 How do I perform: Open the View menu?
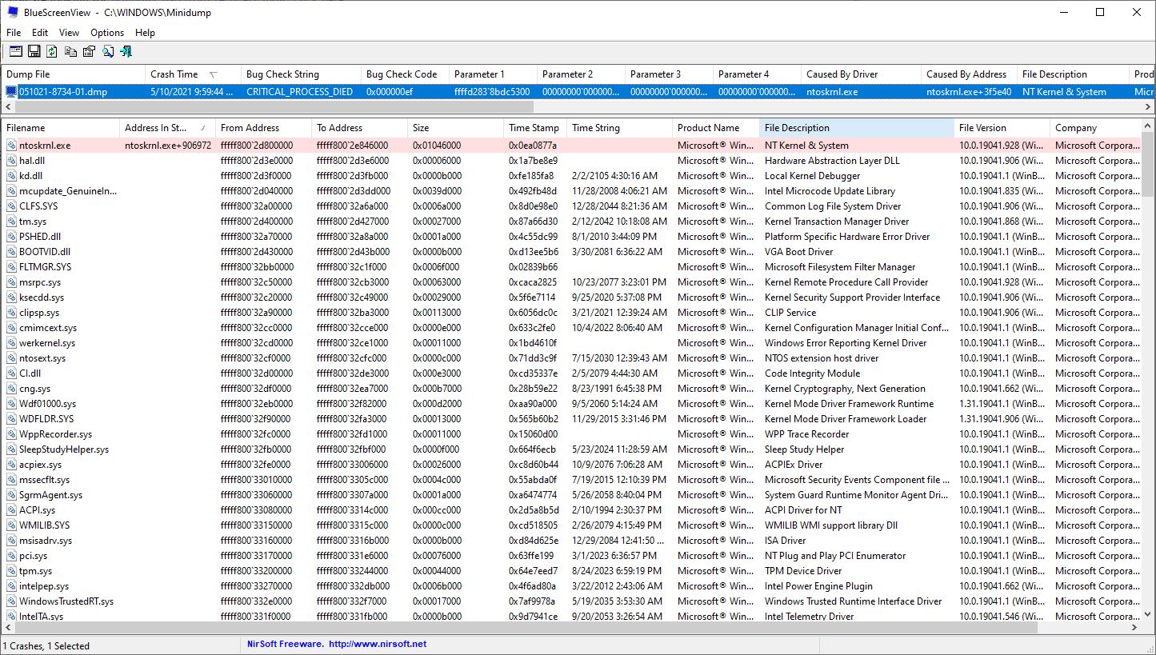click(70, 33)
